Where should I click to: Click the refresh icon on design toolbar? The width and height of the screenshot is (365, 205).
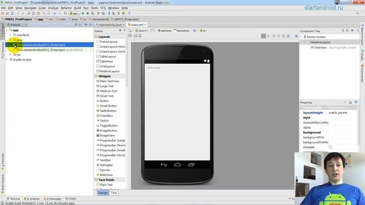[x=289, y=36]
